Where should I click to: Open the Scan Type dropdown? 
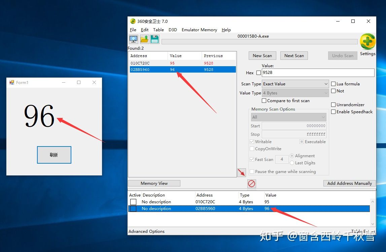point(295,84)
